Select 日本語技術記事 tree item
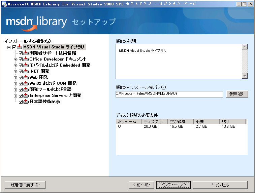The image size is (255, 193). [x=45, y=102]
